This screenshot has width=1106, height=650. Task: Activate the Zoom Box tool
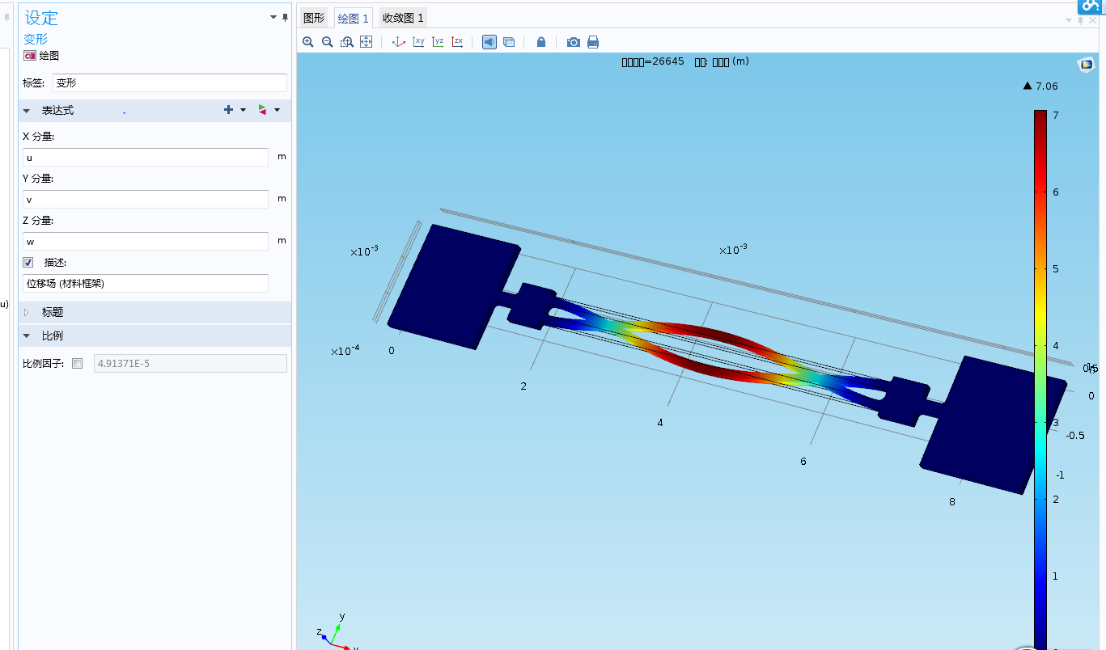tap(346, 42)
